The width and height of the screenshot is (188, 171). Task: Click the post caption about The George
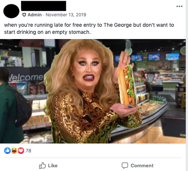[x=89, y=29]
